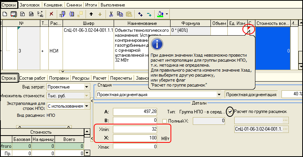Screen dimensions: 303x157
Task: Click the 'Стоимость' table header
Action: (41, 132)
